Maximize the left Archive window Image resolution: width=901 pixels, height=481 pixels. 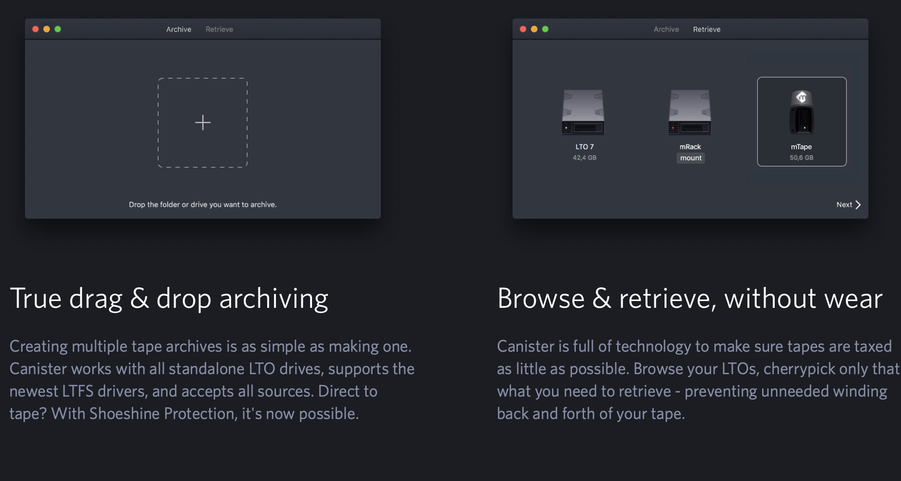(58, 29)
